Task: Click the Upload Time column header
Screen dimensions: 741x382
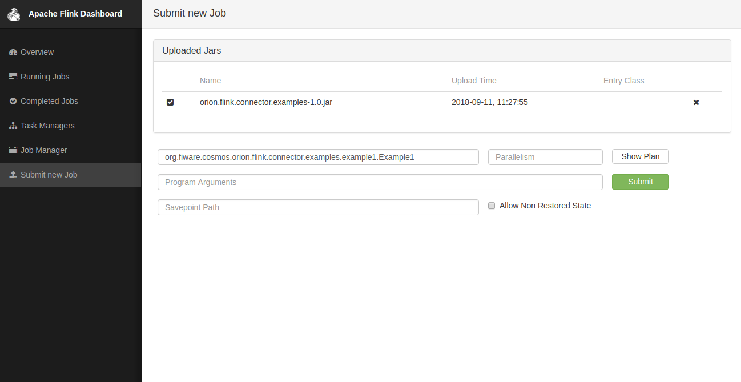Action: (x=474, y=81)
